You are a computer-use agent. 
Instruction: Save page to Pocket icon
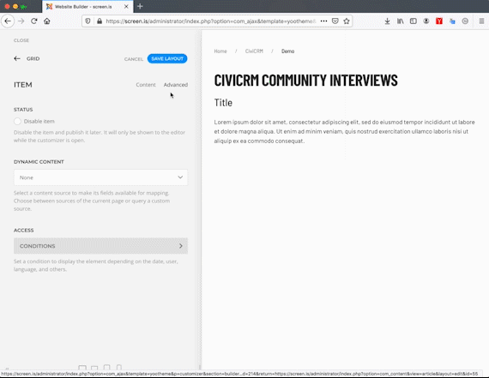tap(335, 21)
